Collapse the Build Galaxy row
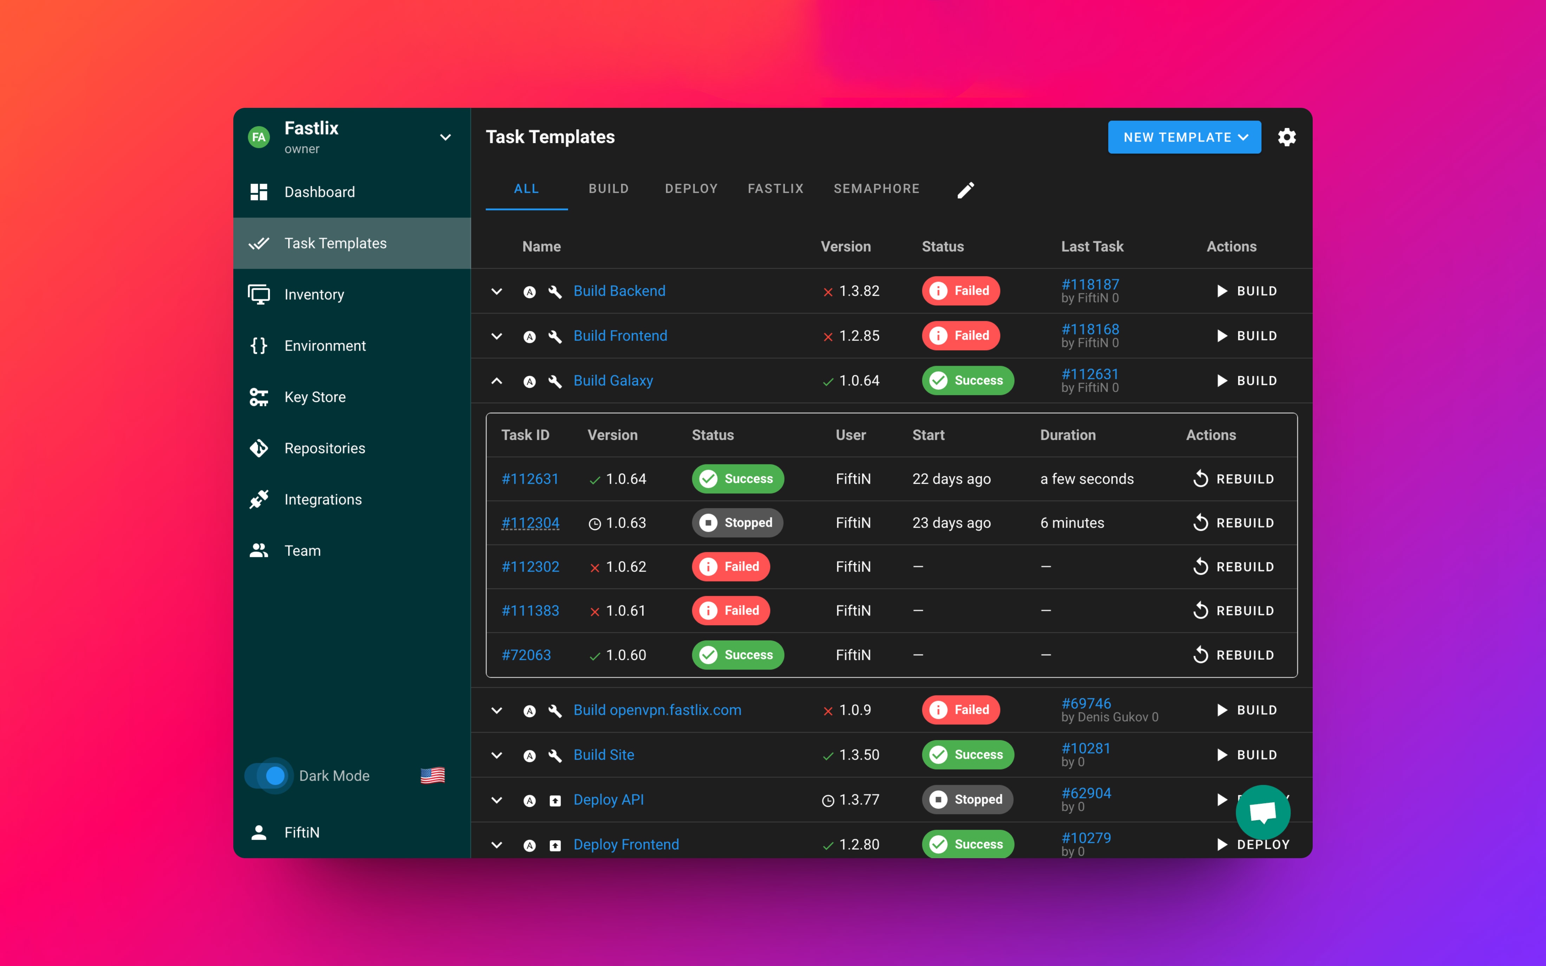 pyautogui.click(x=496, y=381)
